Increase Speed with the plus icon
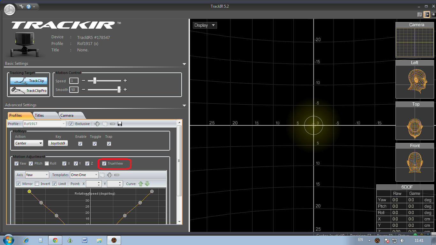Viewport: 436px width, 245px height. click(125, 81)
